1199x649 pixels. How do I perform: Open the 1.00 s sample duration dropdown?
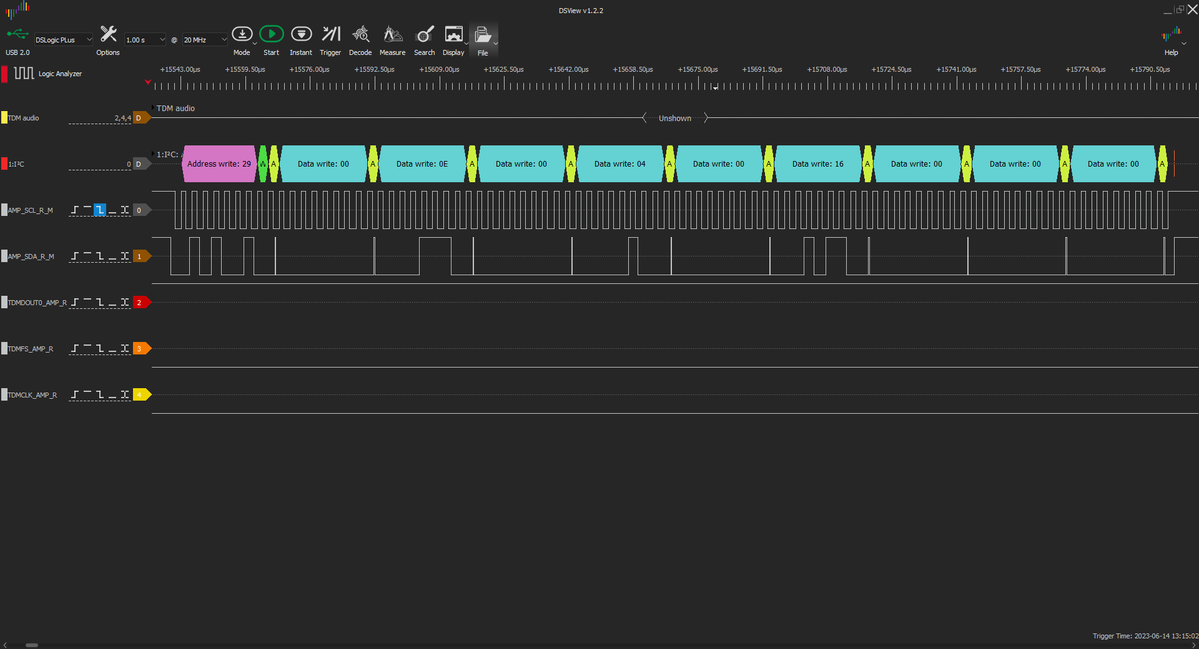pos(145,39)
